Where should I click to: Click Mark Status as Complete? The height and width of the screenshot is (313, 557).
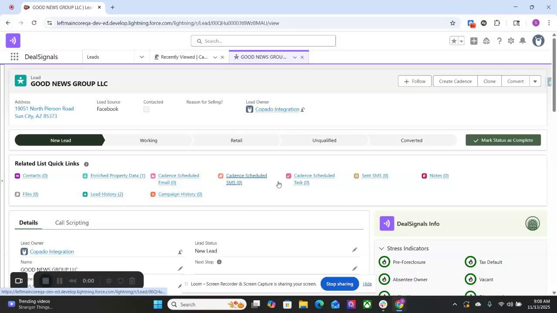[503, 140]
